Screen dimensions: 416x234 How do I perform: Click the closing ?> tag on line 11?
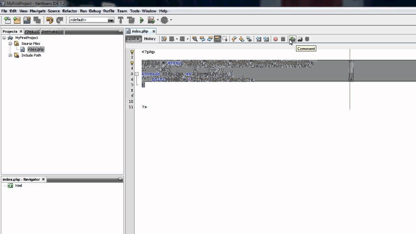click(x=144, y=107)
